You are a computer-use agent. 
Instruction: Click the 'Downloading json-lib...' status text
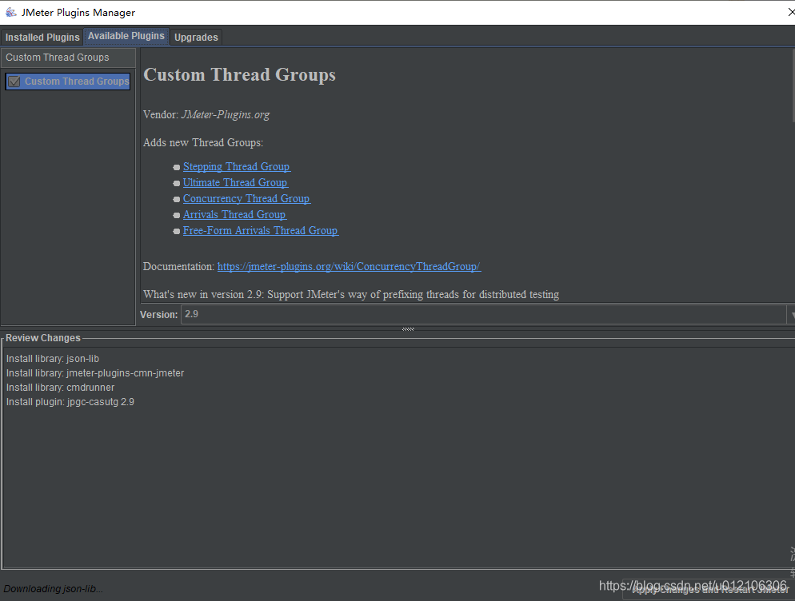(54, 589)
